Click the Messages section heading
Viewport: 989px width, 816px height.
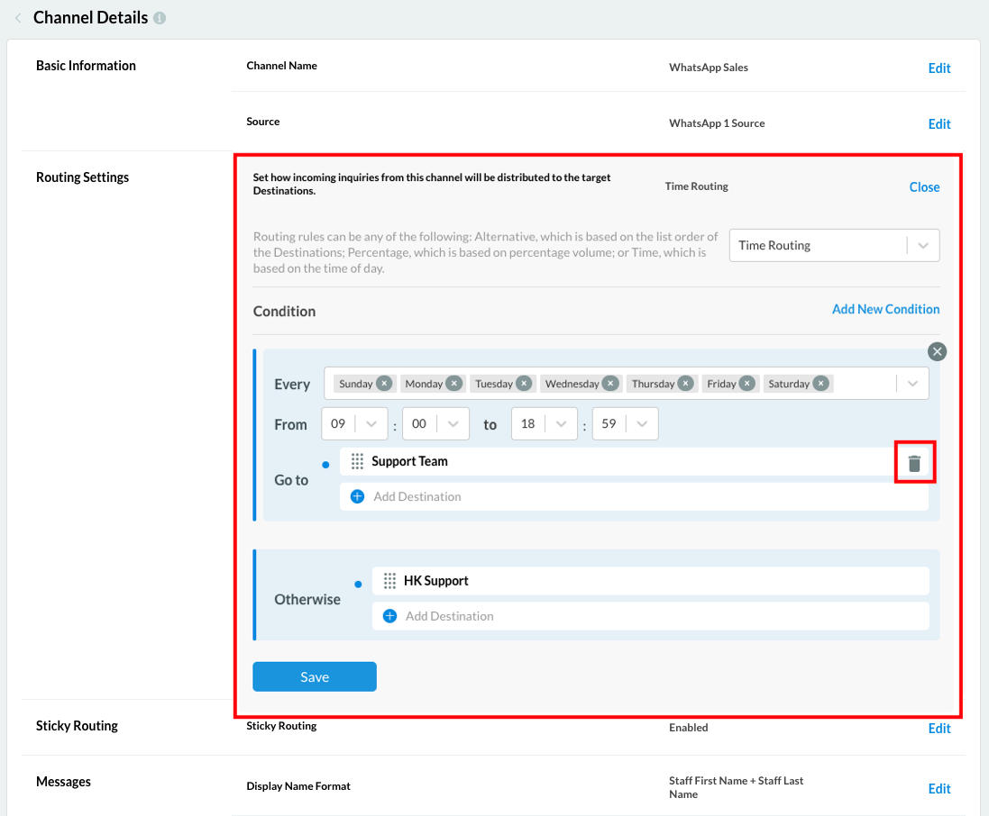click(x=63, y=782)
